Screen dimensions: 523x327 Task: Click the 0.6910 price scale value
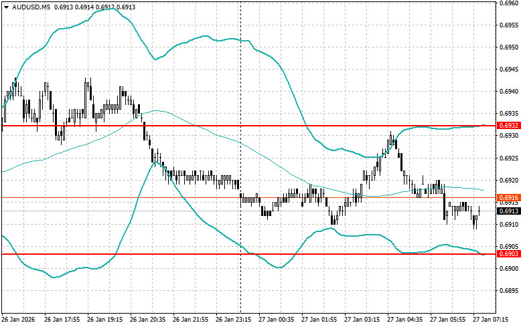pos(509,225)
